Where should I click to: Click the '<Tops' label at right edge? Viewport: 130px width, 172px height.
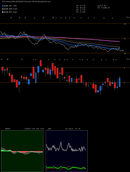coord(128,17)
